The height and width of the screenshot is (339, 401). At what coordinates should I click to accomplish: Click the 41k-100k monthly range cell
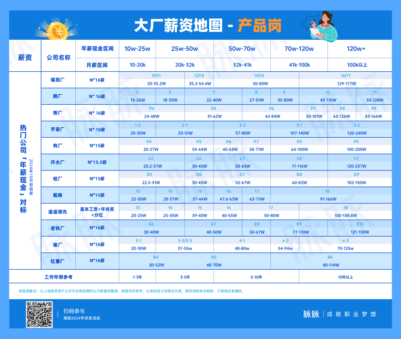tap(299, 65)
